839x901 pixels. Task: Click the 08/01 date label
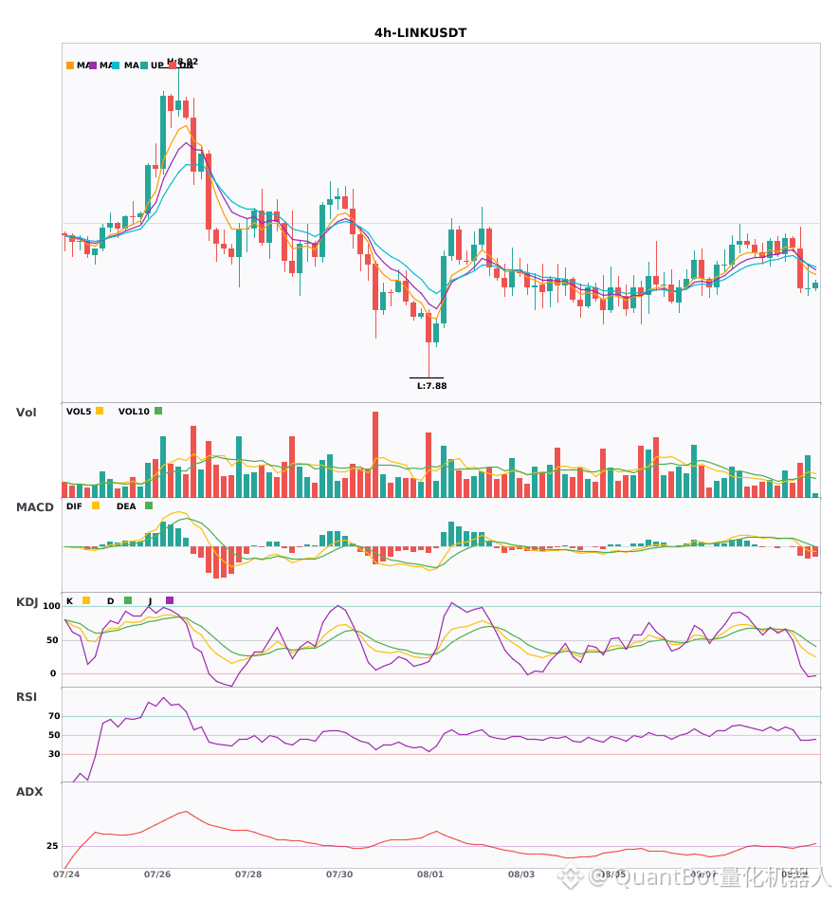pyautogui.click(x=430, y=874)
